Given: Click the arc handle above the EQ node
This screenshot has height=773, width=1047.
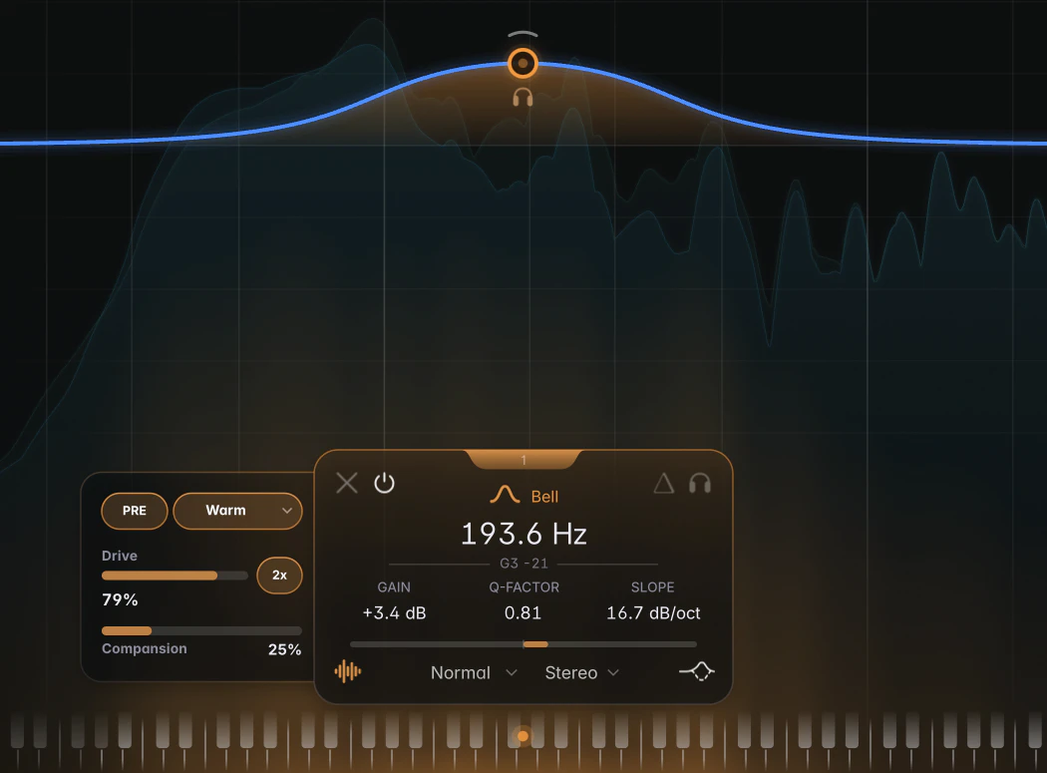Looking at the screenshot, I should (x=523, y=33).
